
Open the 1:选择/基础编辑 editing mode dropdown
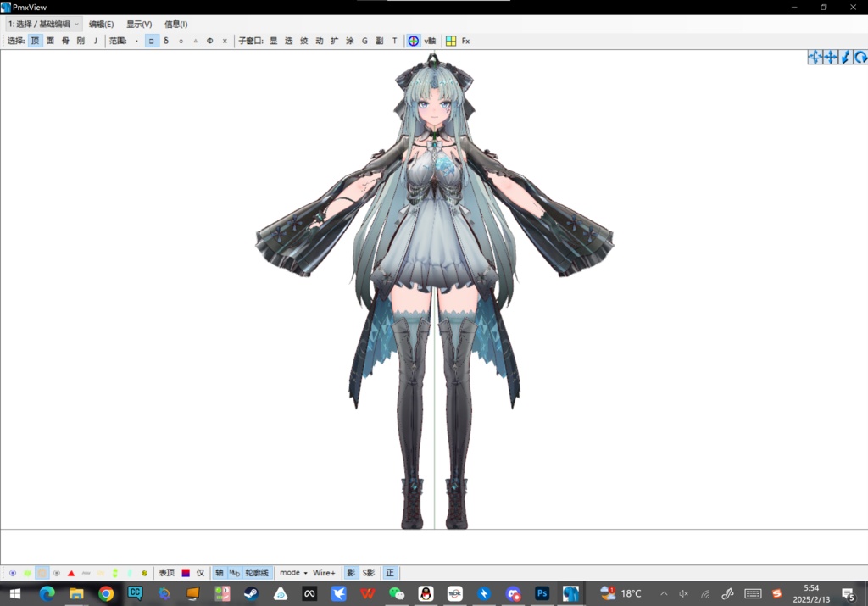click(x=42, y=24)
